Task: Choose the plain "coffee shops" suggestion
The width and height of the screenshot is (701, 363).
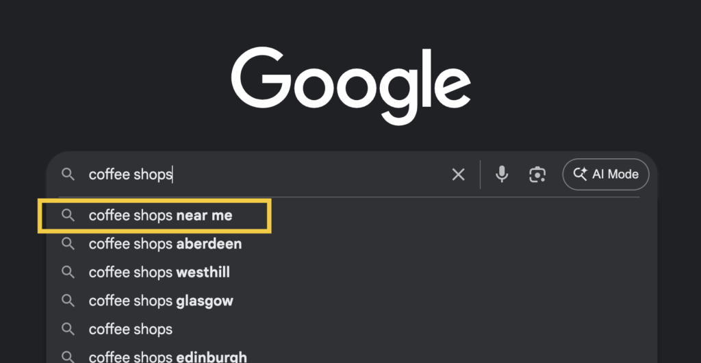Action: 131,329
